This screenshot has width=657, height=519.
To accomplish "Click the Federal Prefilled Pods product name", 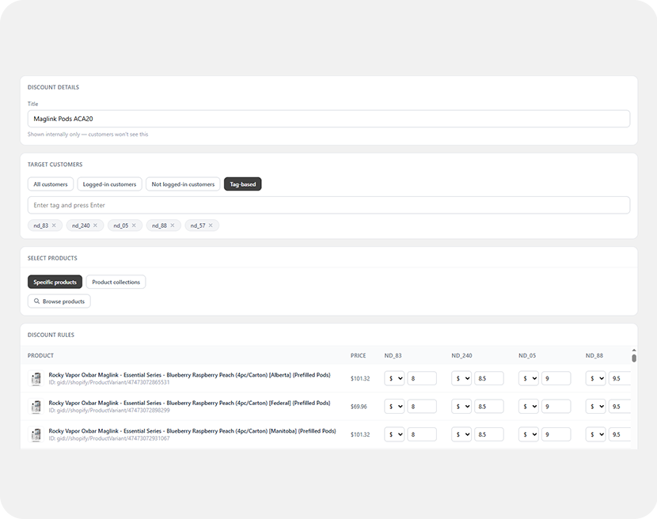I will (189, 403).
